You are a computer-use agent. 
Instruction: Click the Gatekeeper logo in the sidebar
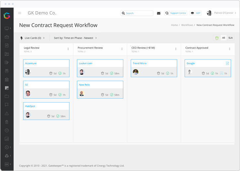7,16
